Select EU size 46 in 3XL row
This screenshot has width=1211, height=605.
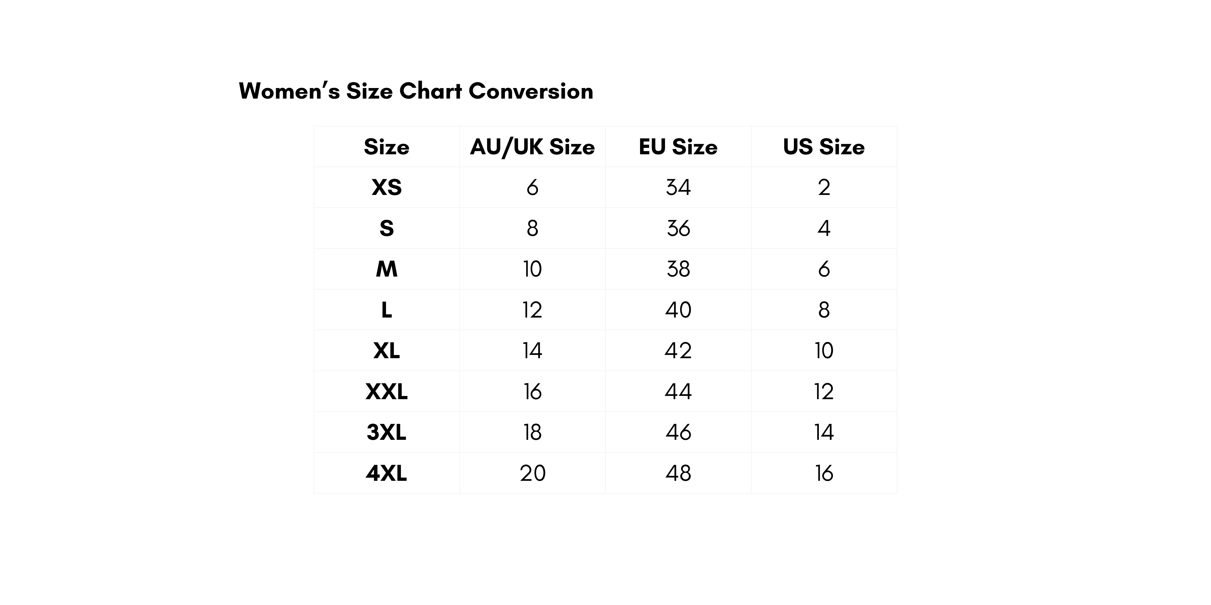tap(678, 432)
